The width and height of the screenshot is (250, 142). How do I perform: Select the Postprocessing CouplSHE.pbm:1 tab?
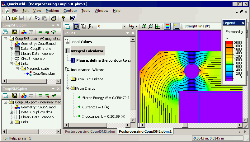[x=145, y=131]
